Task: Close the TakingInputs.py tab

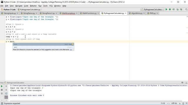Action: tap(18, 13)
